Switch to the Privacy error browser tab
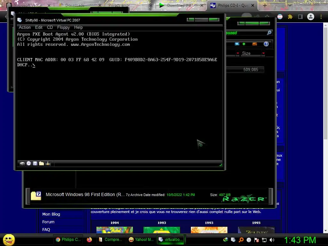 119,5
